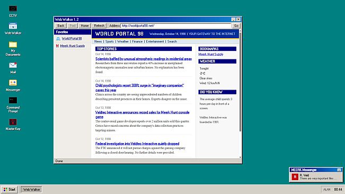Open World Portal 98 in Favorites

72,39
